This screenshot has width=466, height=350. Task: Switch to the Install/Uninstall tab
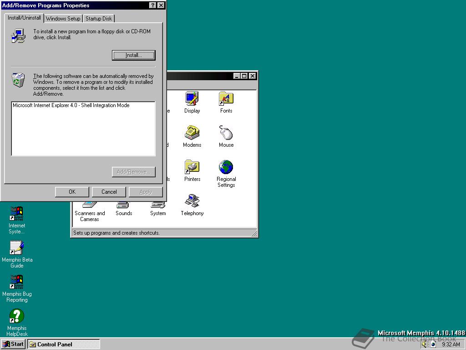[x=24, y=18]
